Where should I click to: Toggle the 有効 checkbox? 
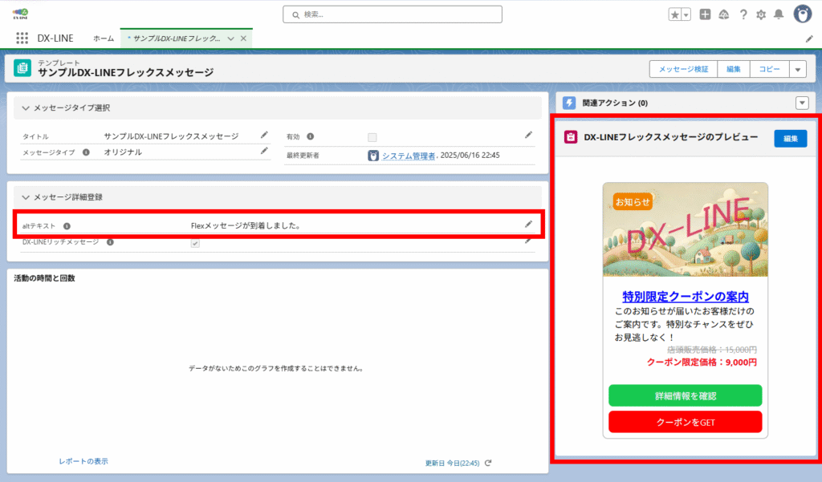click(x=372, y=137)
